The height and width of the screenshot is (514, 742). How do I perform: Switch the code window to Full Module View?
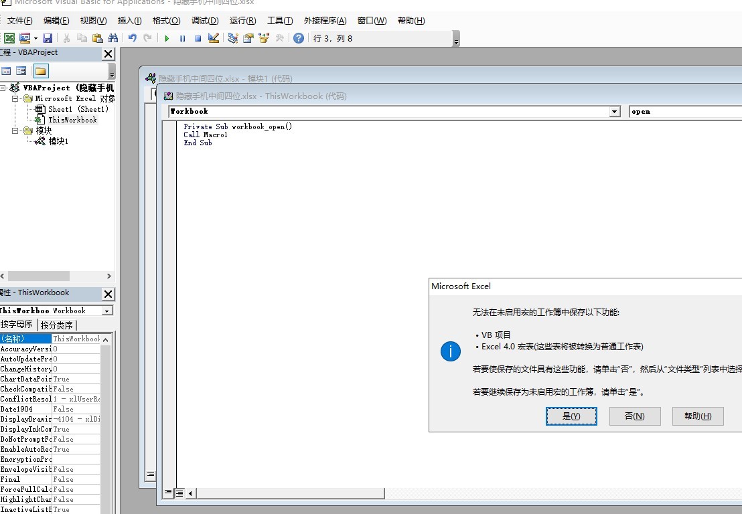click(179, 493)
